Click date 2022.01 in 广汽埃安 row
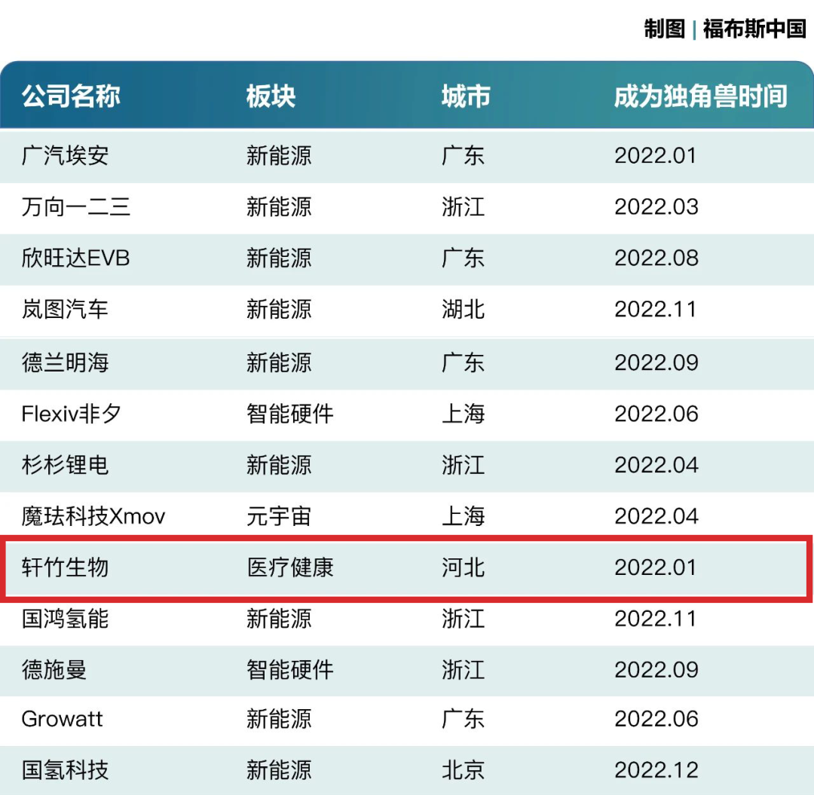Viewport: 814px width, 795px height. (655, 156)
